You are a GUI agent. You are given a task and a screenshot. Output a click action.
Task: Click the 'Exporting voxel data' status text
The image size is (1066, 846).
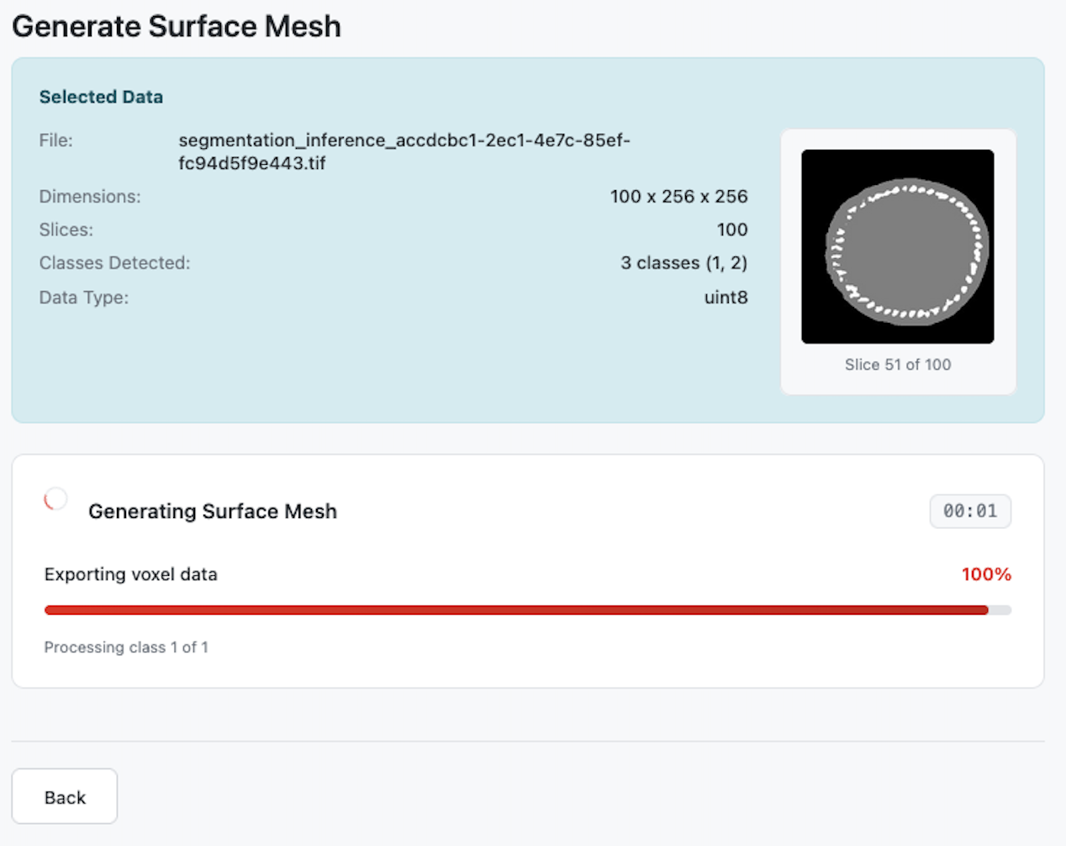coord(130,574)
